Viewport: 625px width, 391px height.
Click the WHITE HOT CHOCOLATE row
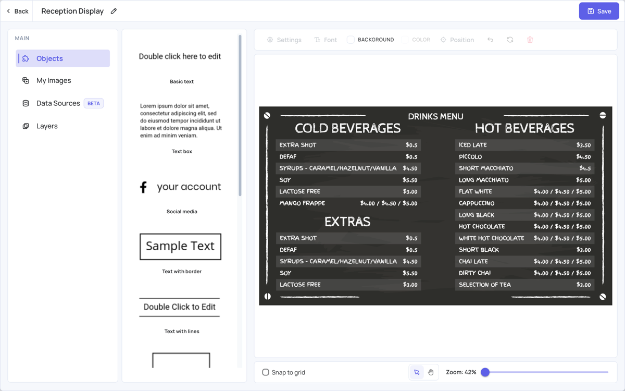click(x=524, y=238)
